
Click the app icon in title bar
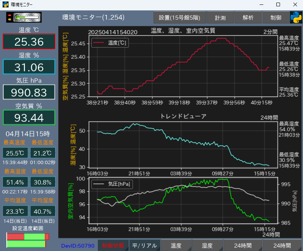[5, 4]
